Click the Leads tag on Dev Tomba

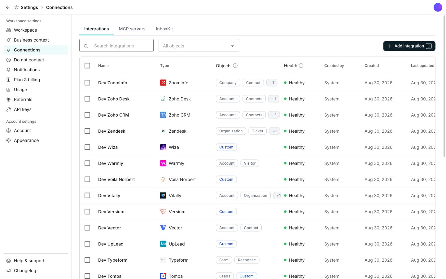(225, 276)
